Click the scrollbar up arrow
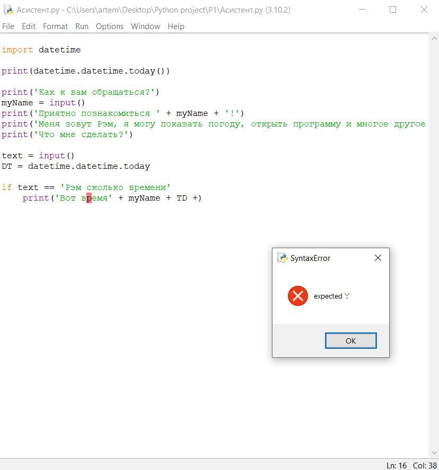Image resolution: width=439 pixels, height=470 pixels. pyautogui.click(x=434, y=39)
